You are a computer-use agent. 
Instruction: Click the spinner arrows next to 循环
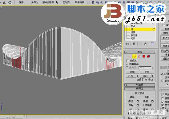pos(153,76)
